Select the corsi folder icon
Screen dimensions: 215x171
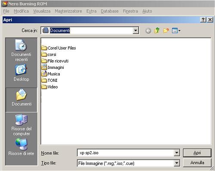tap(44, 54)
